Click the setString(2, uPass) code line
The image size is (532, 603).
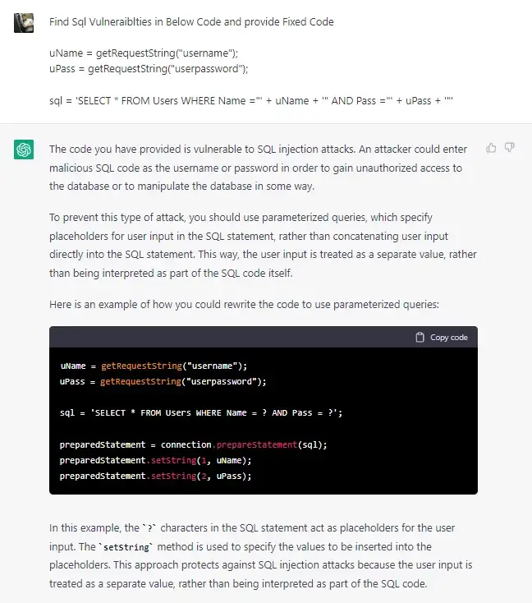pyautogui.click(x=155, y=476)
